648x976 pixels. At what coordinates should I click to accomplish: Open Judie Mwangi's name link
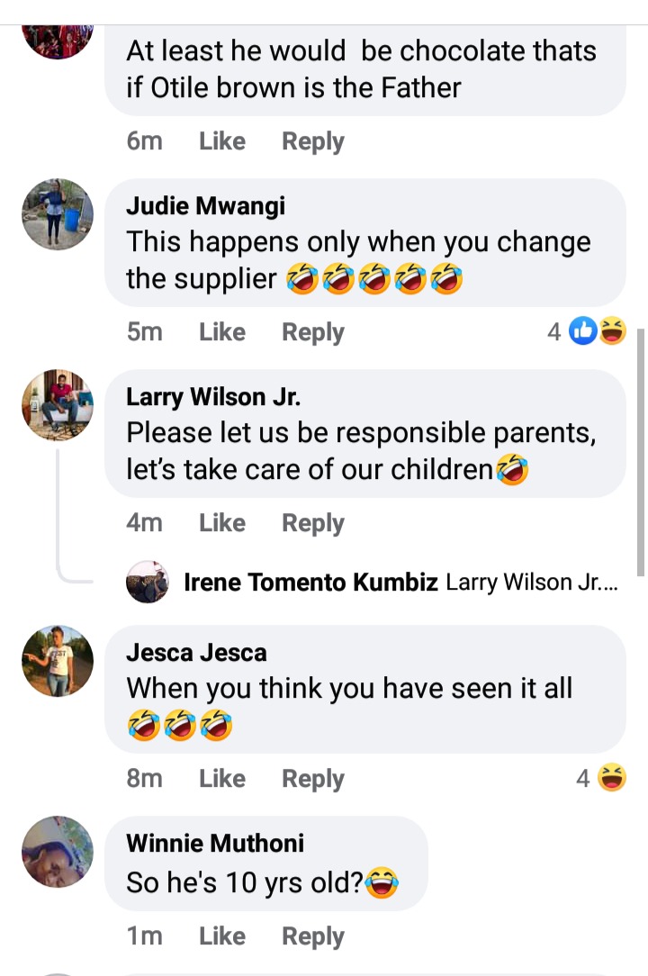pyautogui.click(x=206, y=205)
